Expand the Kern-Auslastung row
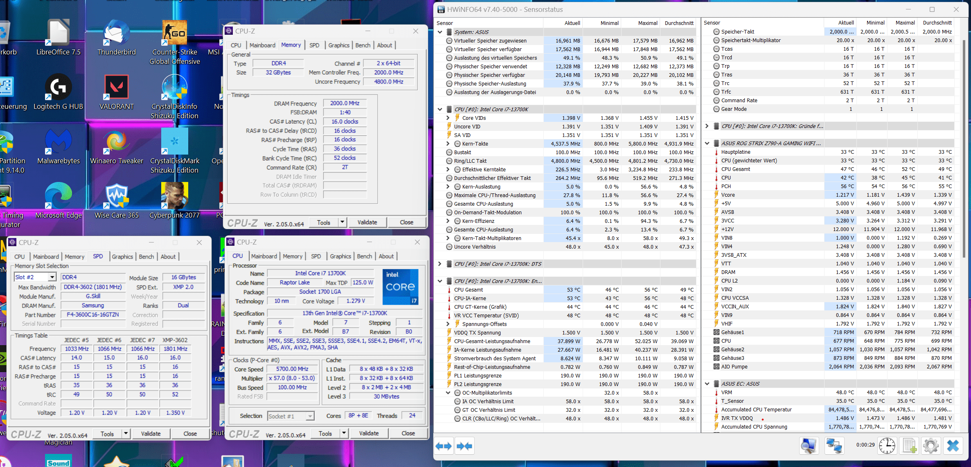971x467 pixels. click(x=448, y=186)
